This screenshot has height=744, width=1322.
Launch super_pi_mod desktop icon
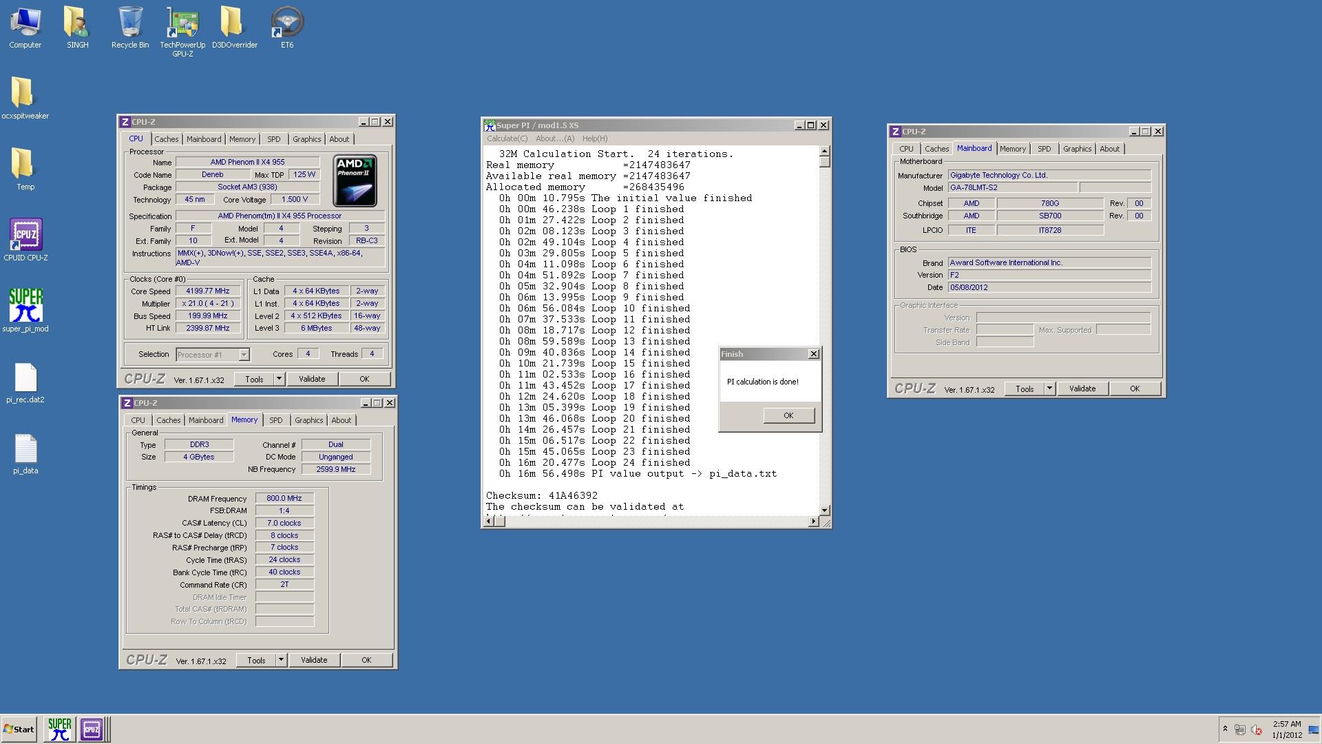click(x=25, y=311)
